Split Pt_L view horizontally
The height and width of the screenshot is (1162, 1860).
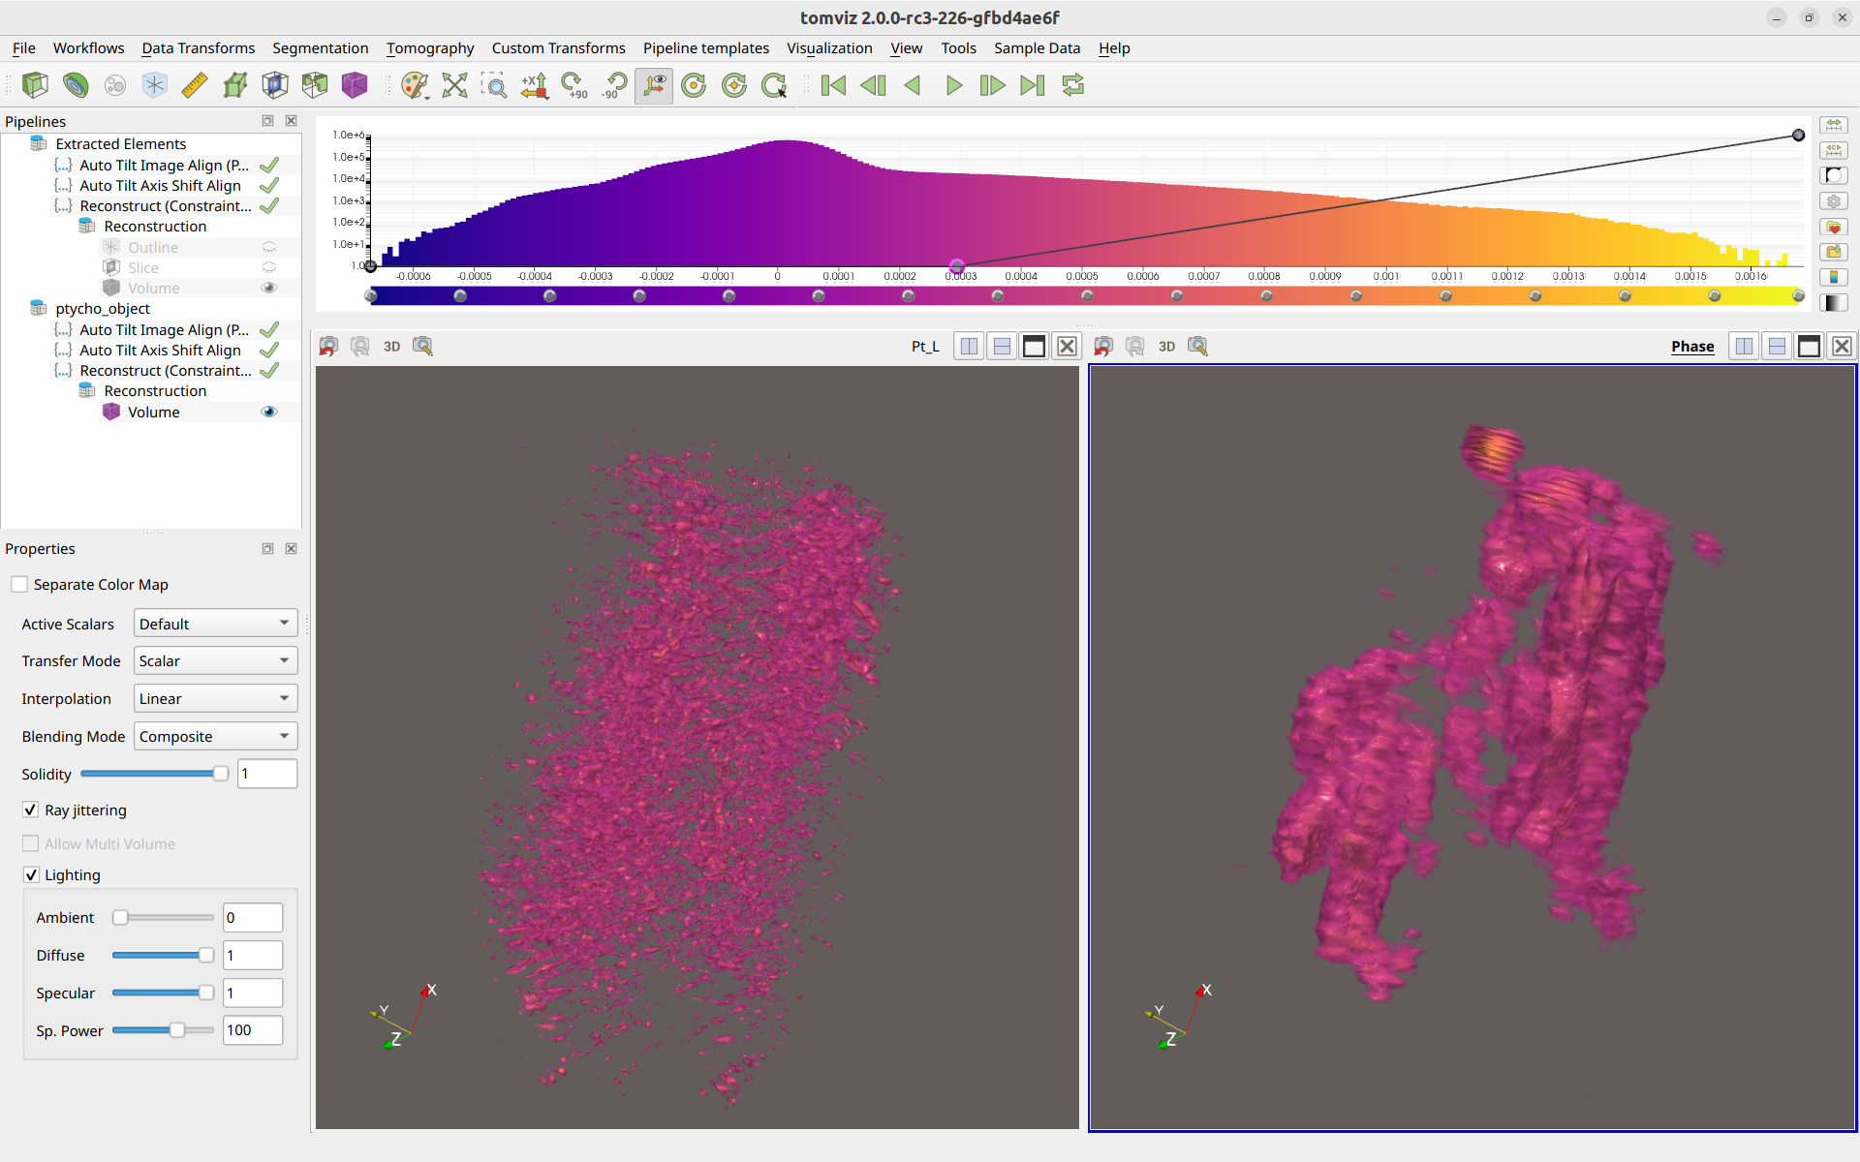pos(970,346)
